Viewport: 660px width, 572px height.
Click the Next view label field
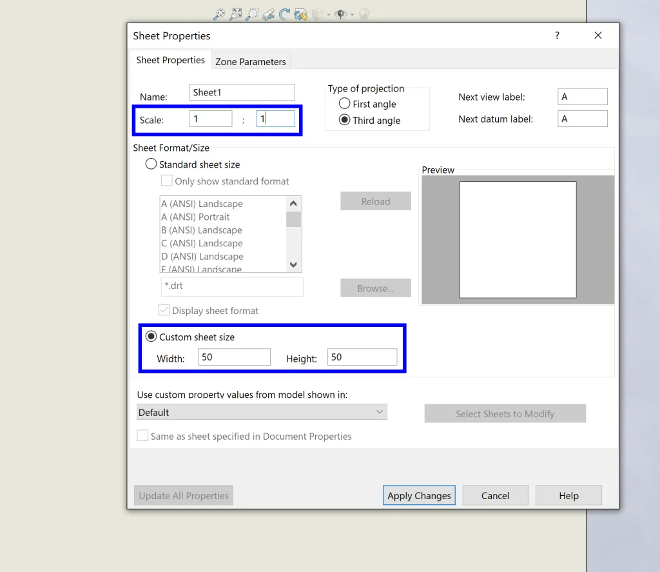[x=582, y=97]
